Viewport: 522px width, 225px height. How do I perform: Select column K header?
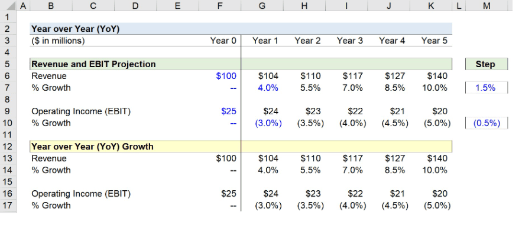pos(431,5)
